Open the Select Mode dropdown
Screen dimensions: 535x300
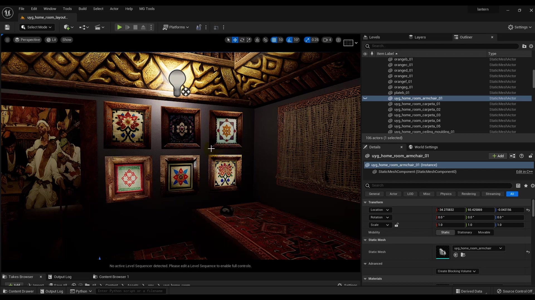click(x=37, y=27)
